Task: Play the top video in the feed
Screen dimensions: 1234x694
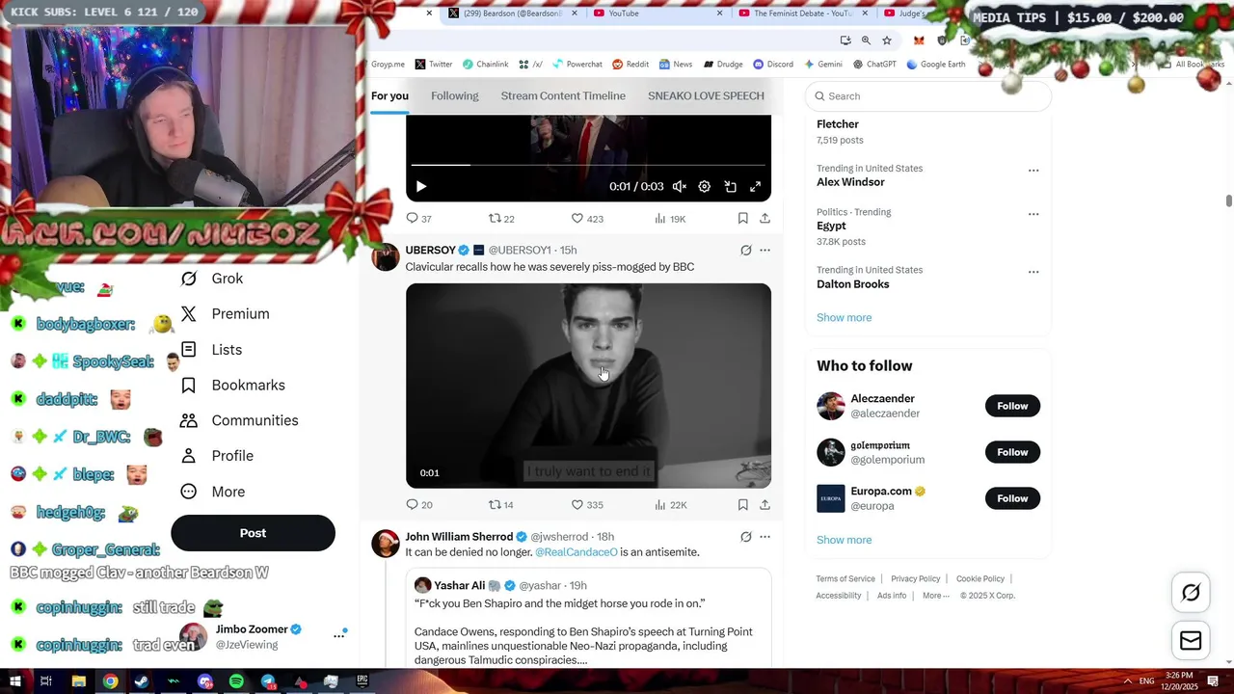Action: click(420, 187)
